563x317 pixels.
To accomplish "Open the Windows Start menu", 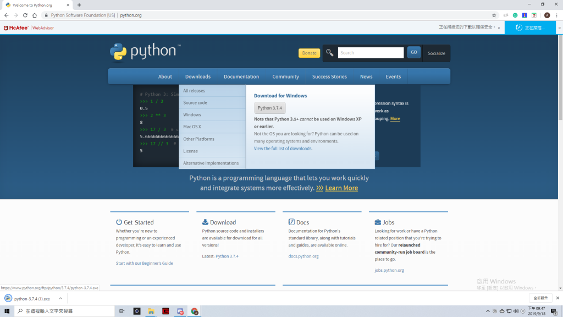I will [x=7, y=311].
